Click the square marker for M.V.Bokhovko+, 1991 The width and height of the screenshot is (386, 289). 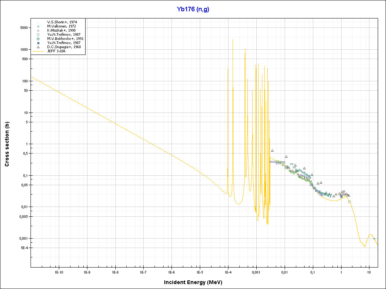(x=38, y=39)
